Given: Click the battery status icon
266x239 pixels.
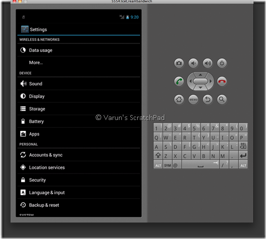Looking at the screenshot, I should [x=127, y=17].
